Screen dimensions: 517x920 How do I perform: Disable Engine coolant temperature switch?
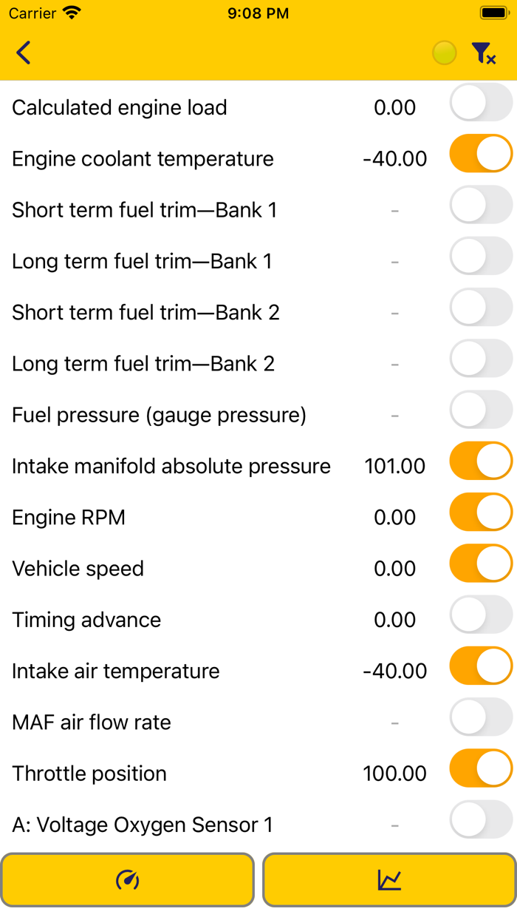tap(481, 154)
